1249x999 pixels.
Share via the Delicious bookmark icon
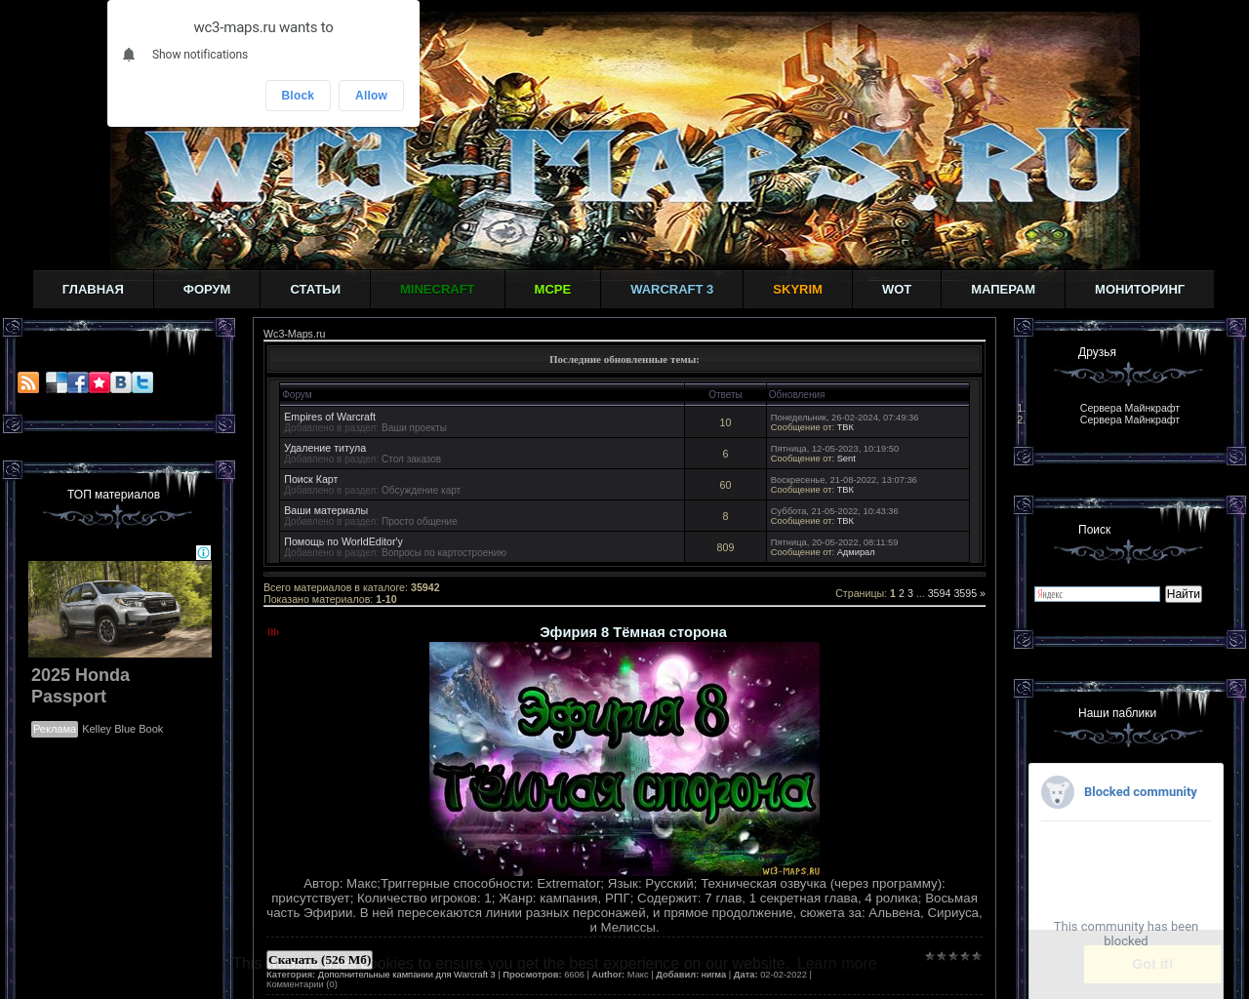click(x=57, y=382)
